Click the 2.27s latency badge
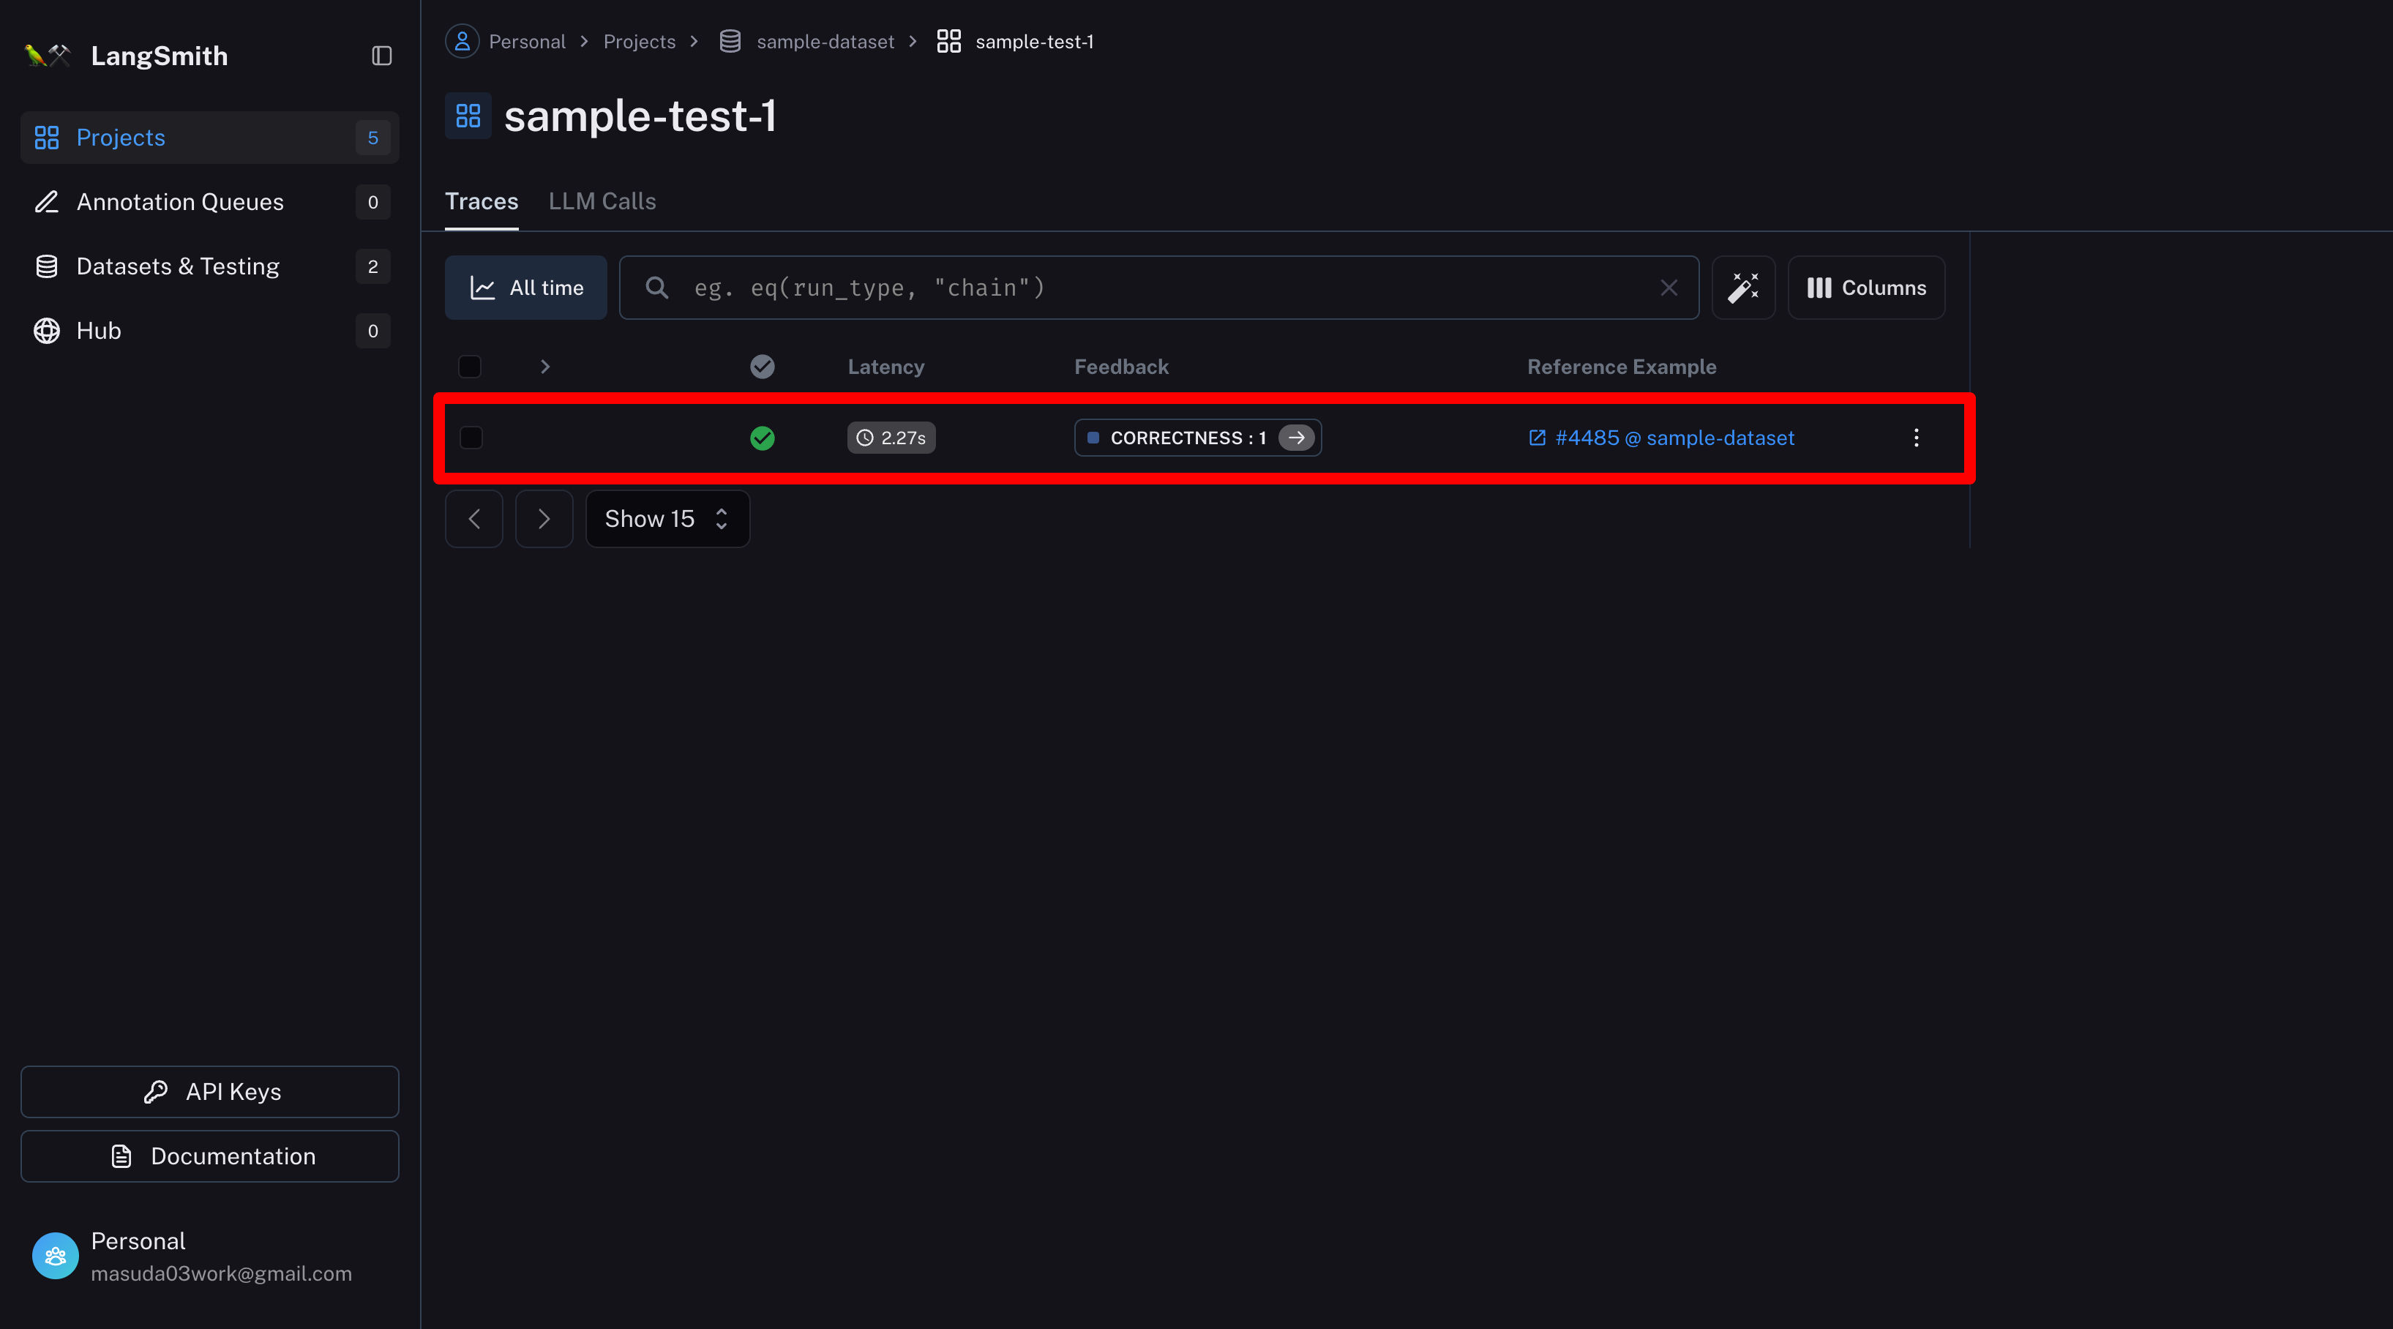This screenshot has width=2393, height=1329. tap(891, 438)
